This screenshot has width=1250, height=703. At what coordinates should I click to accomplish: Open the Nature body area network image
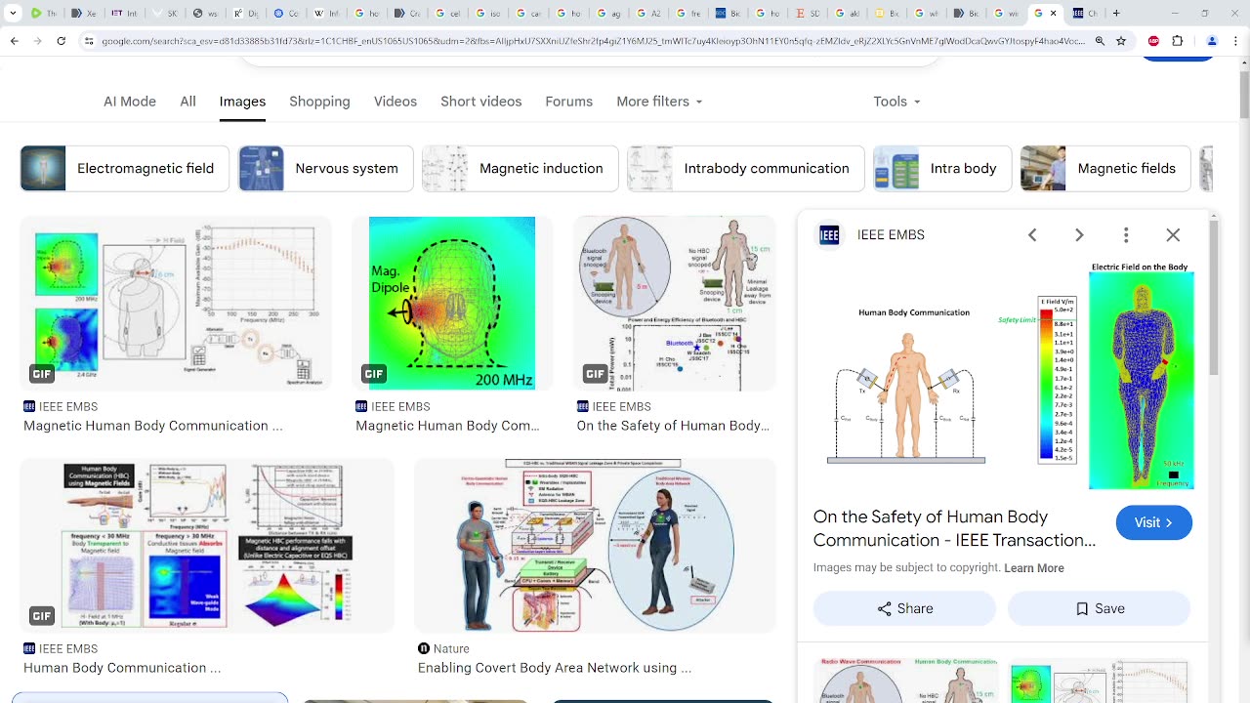pyautogui.click(x=595, y=545)
